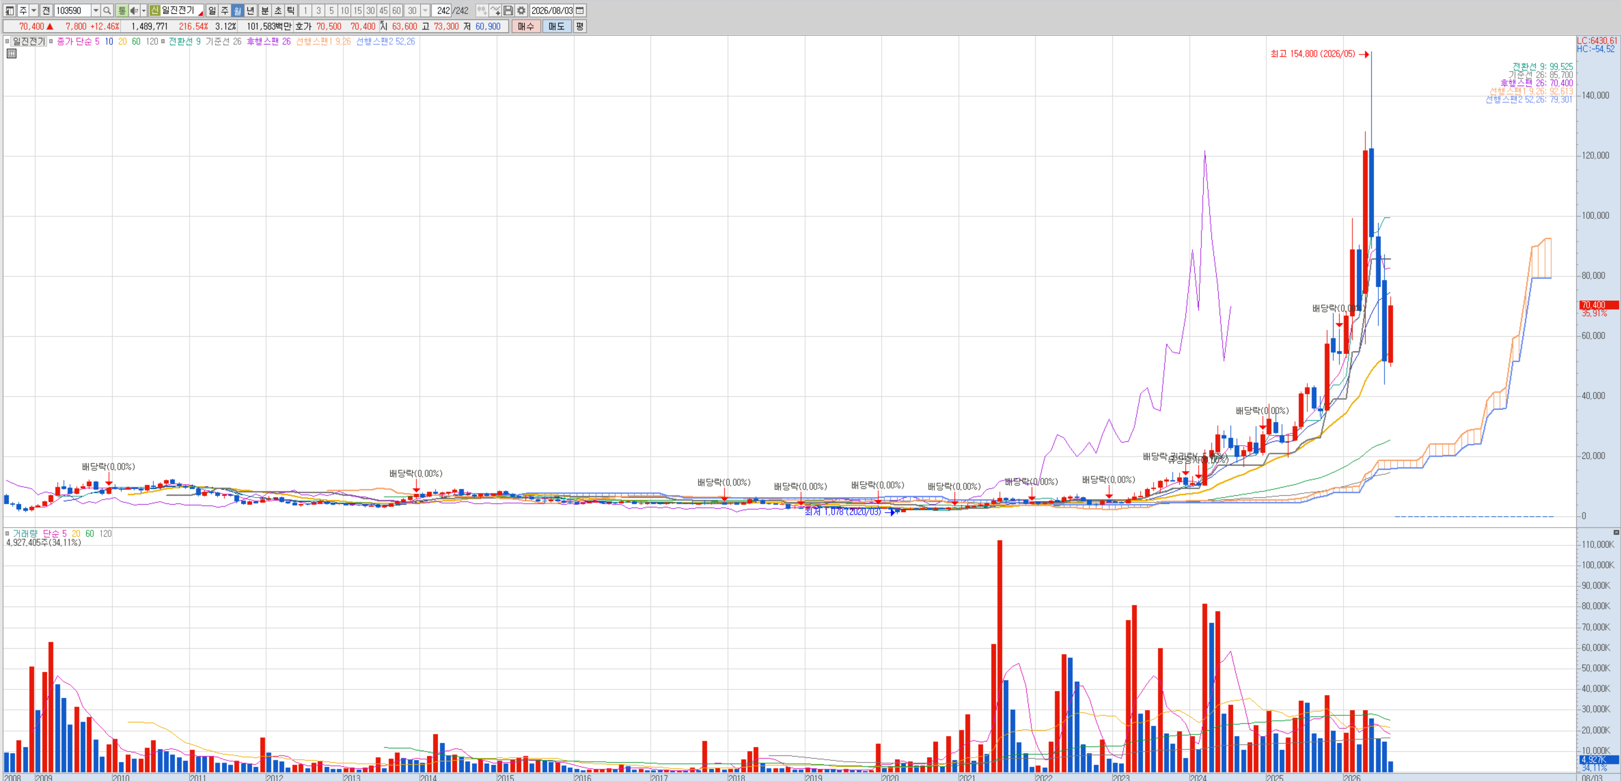Click the 선행스팬1 9,26 legend label
The width and height of the screenshot is (1621, 781).
(323, 41)
